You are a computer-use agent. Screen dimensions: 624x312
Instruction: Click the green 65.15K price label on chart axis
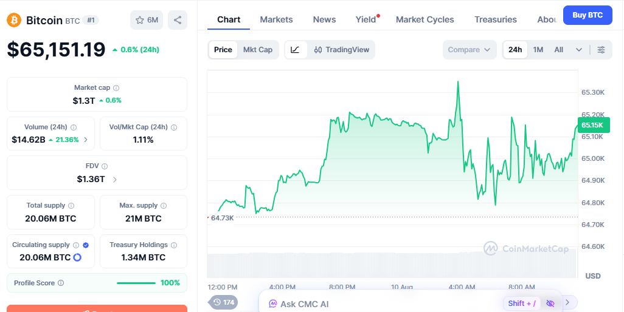[594, 126]
